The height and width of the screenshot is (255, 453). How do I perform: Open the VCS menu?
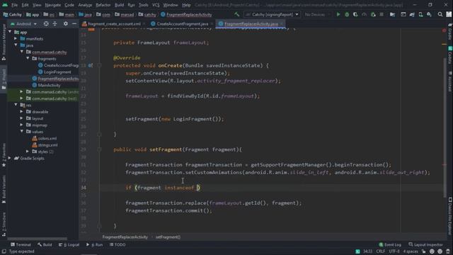(x=156, y=5)
